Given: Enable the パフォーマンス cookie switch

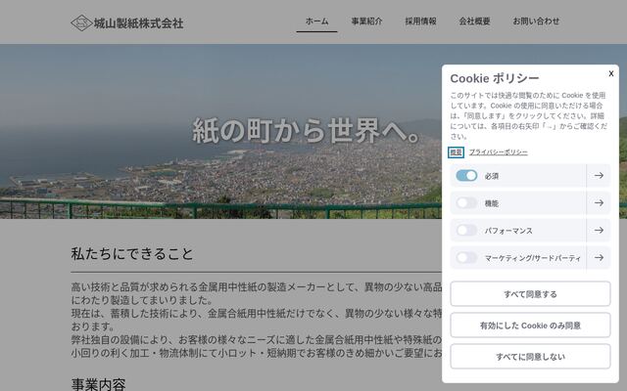Looking at the screenshot, I should [x=466, y=231].
